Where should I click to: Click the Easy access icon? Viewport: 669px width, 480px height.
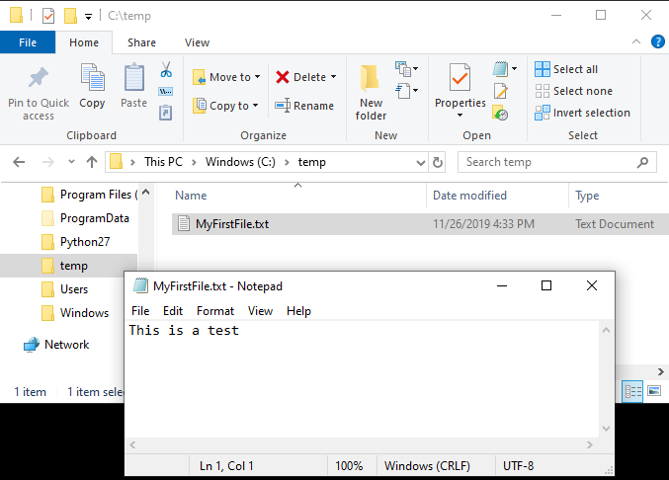point(403,91)
